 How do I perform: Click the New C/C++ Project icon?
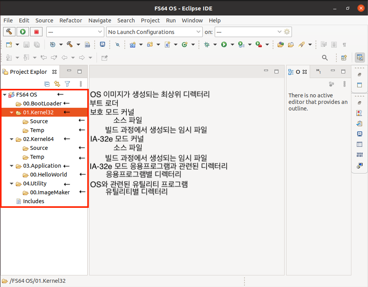[132, 45]
